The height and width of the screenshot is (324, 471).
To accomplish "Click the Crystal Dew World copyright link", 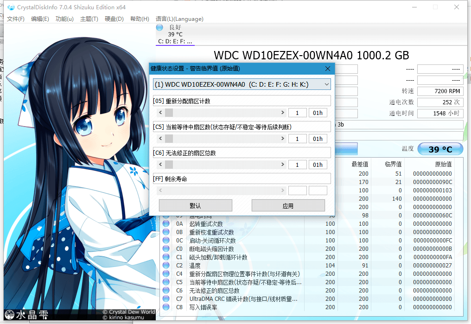I will click(x=129, y=312).
